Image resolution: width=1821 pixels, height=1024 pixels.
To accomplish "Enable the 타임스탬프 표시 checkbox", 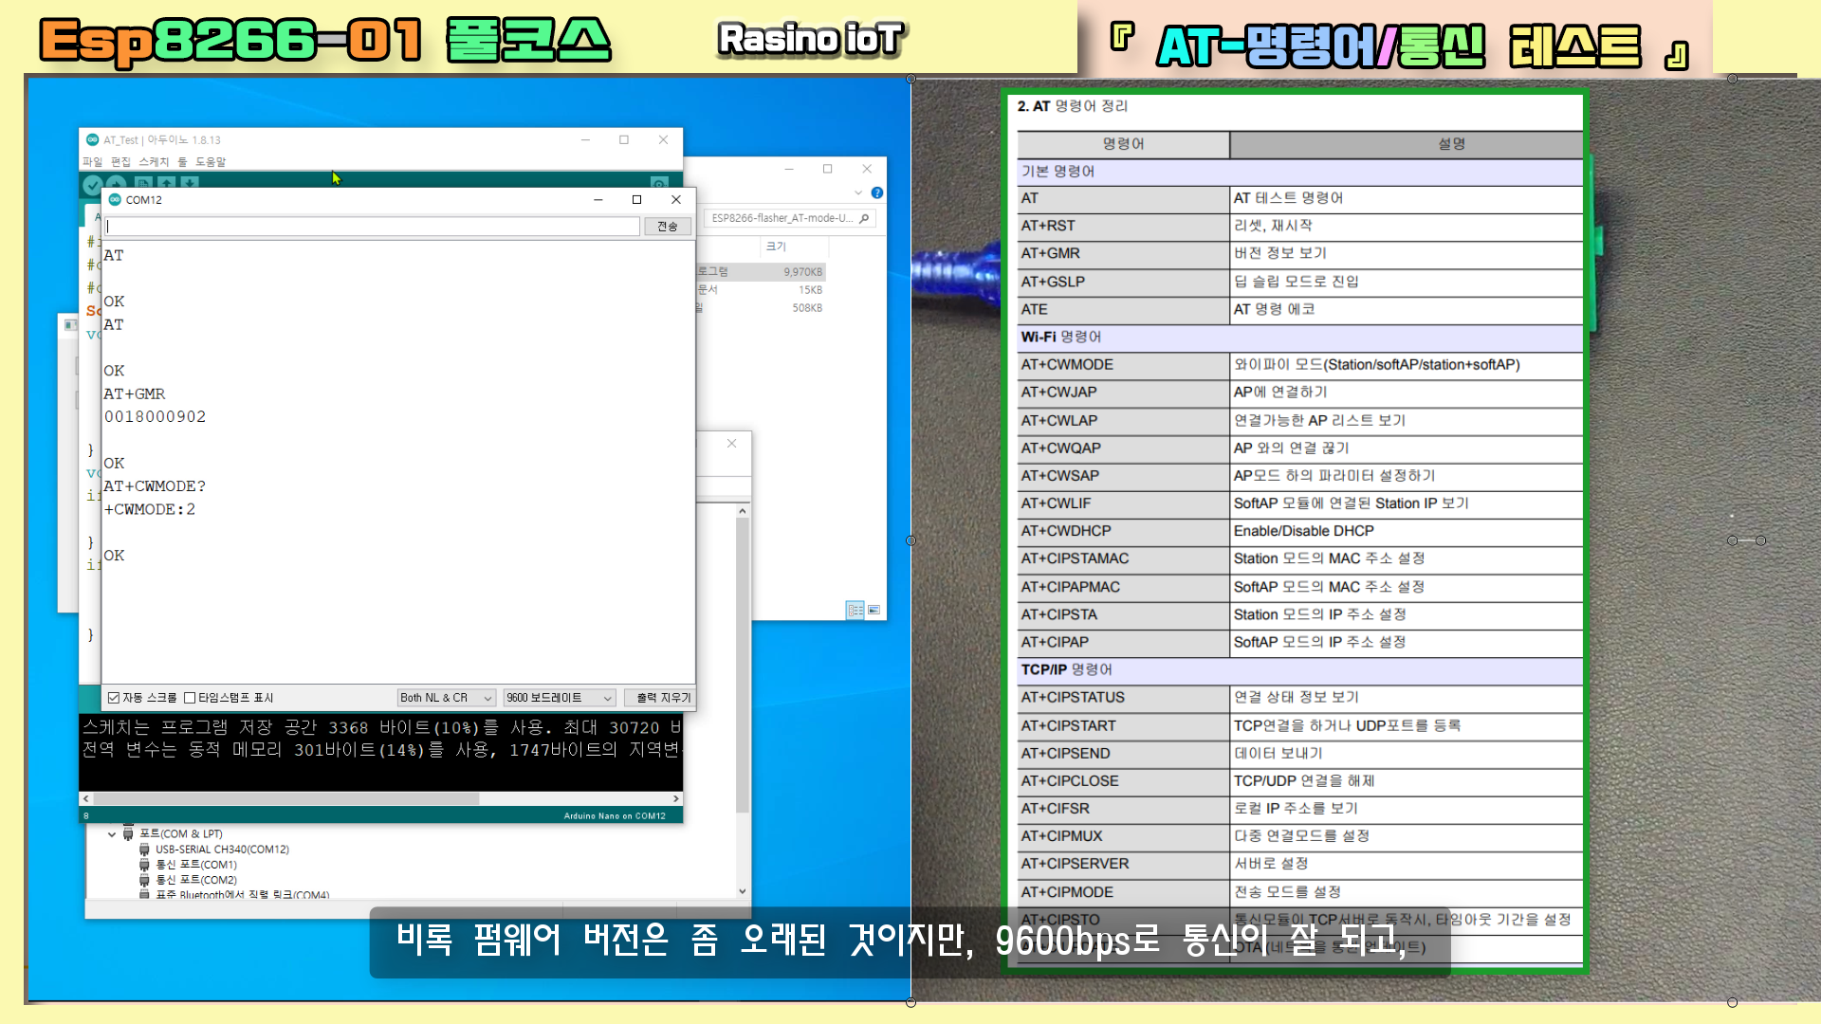I will [x=190, y=698].
